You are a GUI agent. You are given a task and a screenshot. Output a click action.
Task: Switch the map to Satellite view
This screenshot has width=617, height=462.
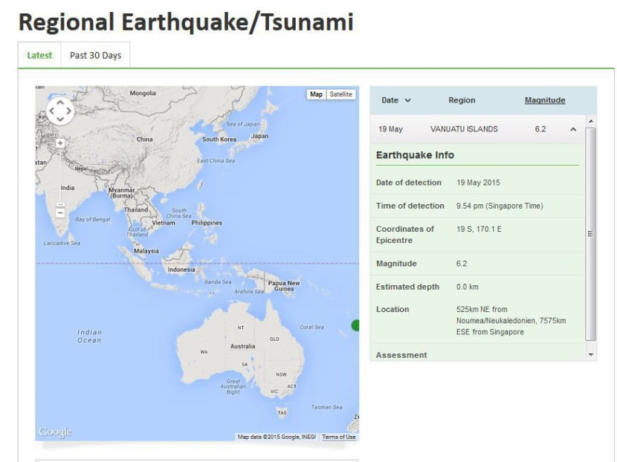point(340,94)
